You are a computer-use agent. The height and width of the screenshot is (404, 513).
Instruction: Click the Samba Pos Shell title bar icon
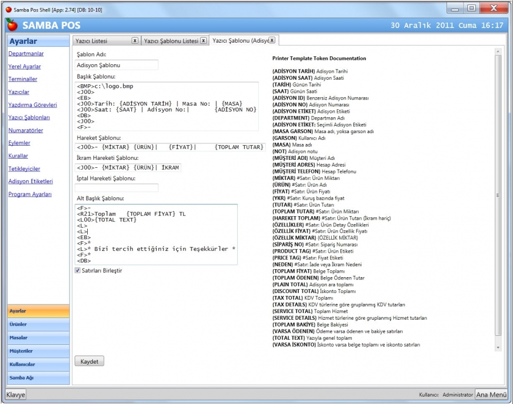pos(9,10)
